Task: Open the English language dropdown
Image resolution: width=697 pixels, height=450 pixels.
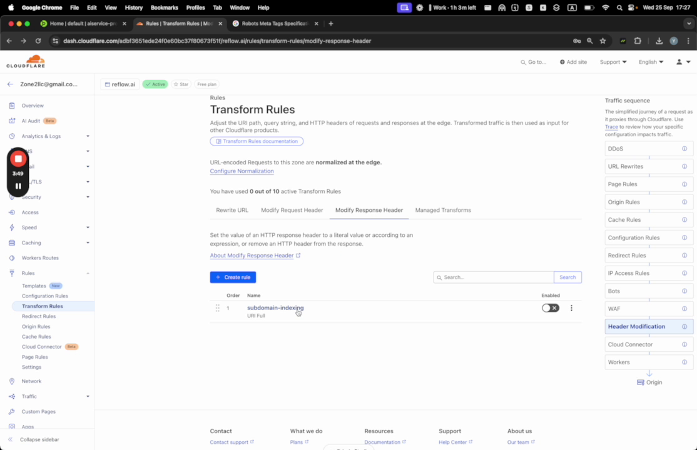Action: (x=651, y=62)
